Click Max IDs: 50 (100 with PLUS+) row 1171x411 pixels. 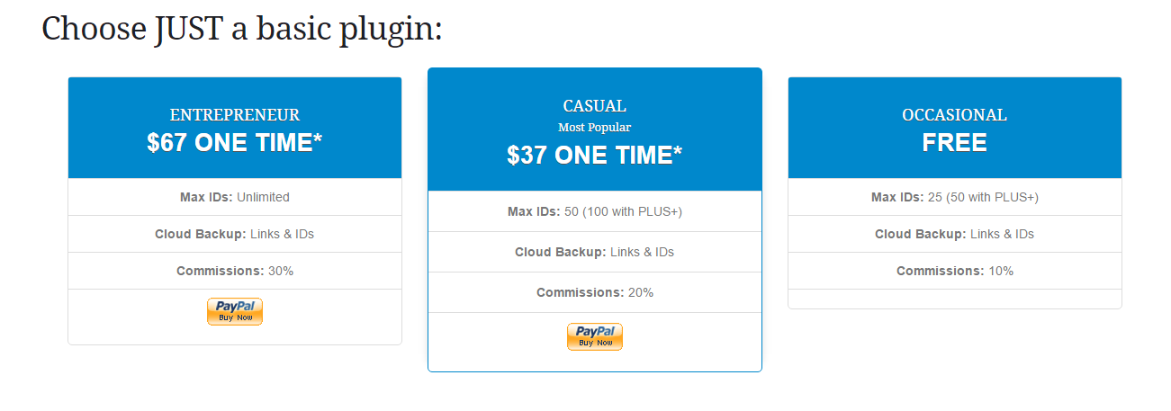[x=595, y=211]
